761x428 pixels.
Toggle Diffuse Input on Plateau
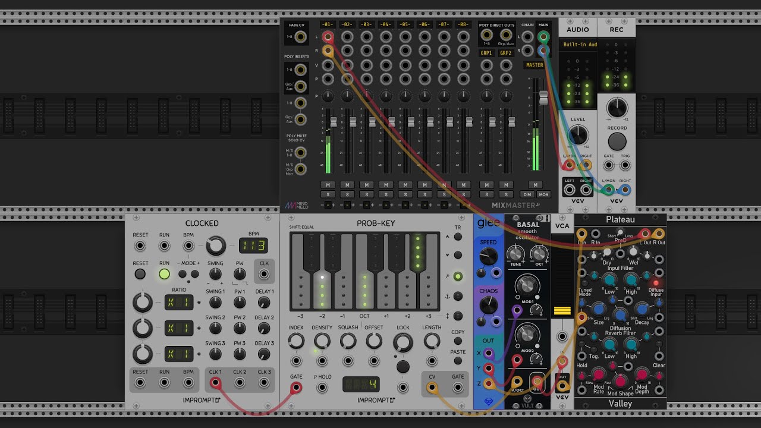click(656, 283)
